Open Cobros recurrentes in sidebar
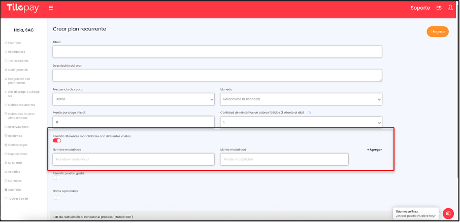The height and width of the screenshot is (223, 460). [18, 105]
